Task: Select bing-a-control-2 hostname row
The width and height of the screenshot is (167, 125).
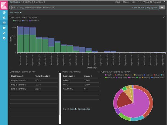Action: pos(34,89)
